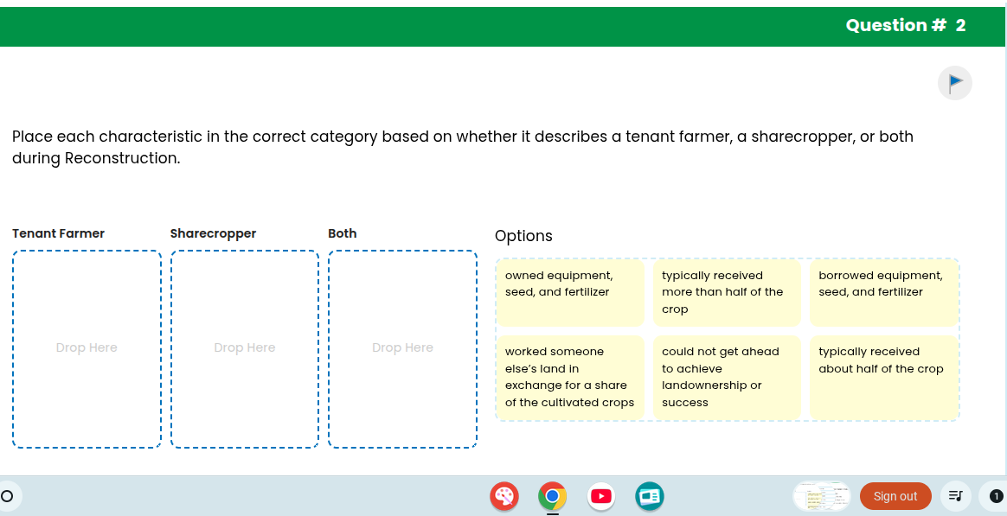
Task: Select the 'owned equipment, seed, and fertilizer' option
Action: 570,292
